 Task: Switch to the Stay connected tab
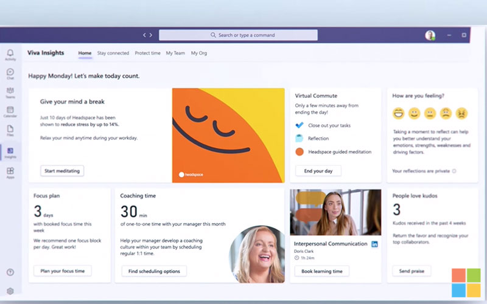(x=113, y=53)
